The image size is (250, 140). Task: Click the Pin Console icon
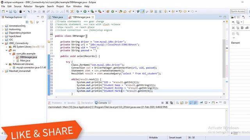(202, 103)
